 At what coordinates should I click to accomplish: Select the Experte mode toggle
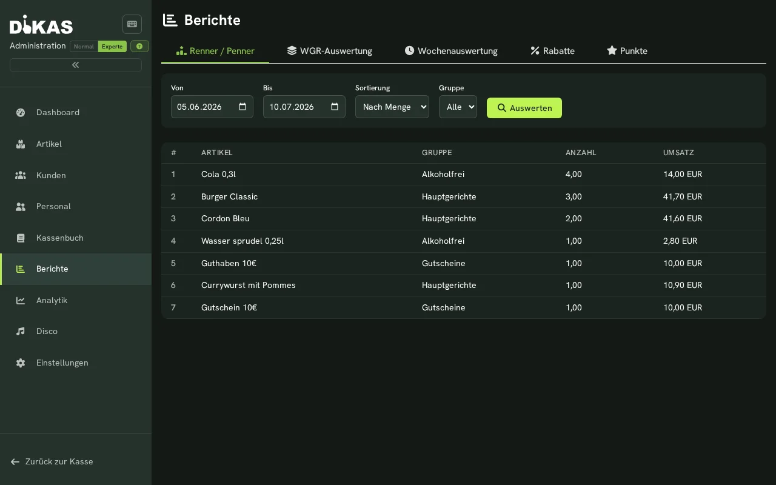click(112, 47)
